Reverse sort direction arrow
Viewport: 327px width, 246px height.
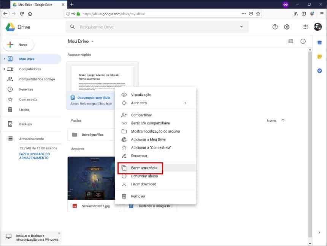click(283, 121)
